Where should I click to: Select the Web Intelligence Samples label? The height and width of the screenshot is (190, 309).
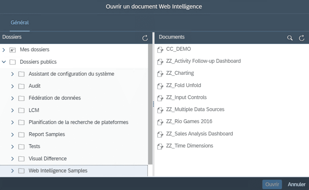(58, 171)
